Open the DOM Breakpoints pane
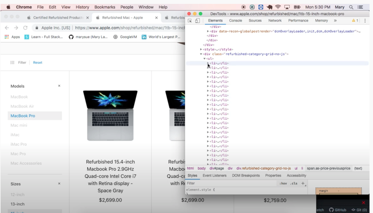Screen dimensions: 373x213 [x=246, y=176]
